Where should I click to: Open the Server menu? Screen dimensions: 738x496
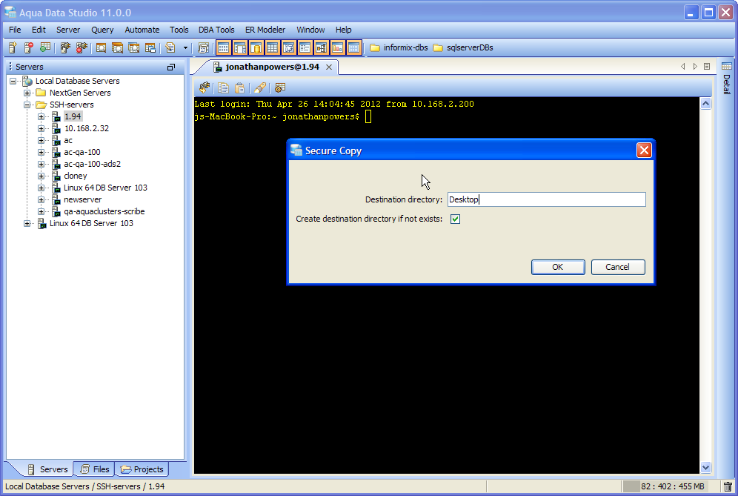tap(68, 30)
